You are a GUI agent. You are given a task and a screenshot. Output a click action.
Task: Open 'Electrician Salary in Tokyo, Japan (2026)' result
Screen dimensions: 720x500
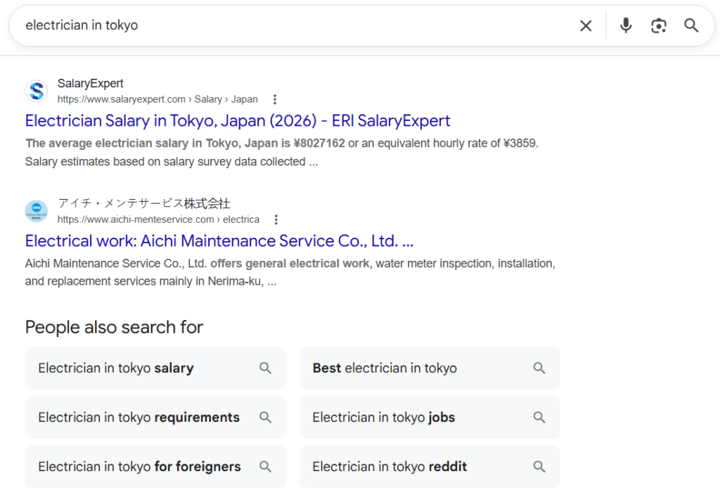(x=238, y=121)
